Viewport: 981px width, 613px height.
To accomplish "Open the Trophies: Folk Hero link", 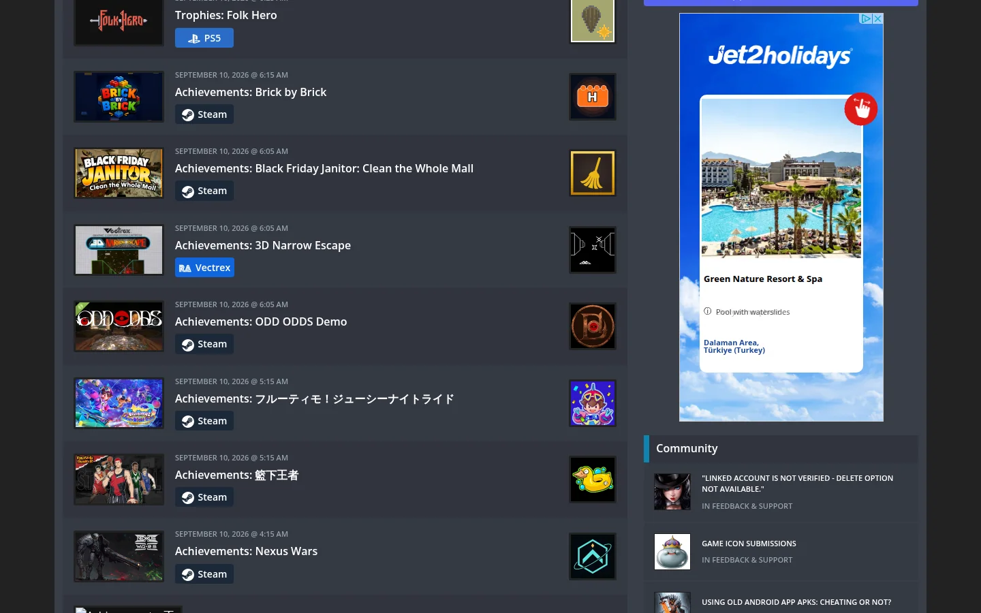I will point(226,15).
